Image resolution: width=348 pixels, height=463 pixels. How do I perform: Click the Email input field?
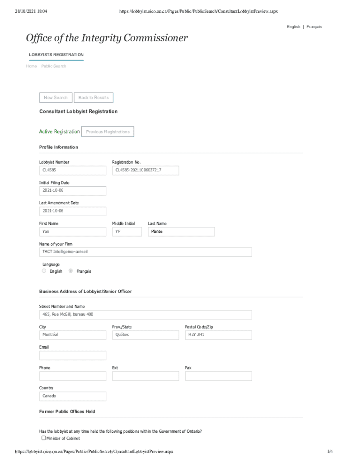tap(72, 355)
